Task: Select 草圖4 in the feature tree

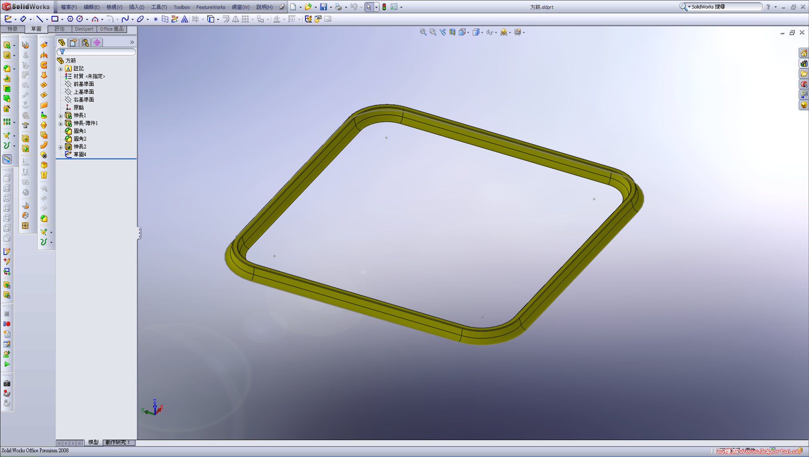Action: tap(80, 155)
